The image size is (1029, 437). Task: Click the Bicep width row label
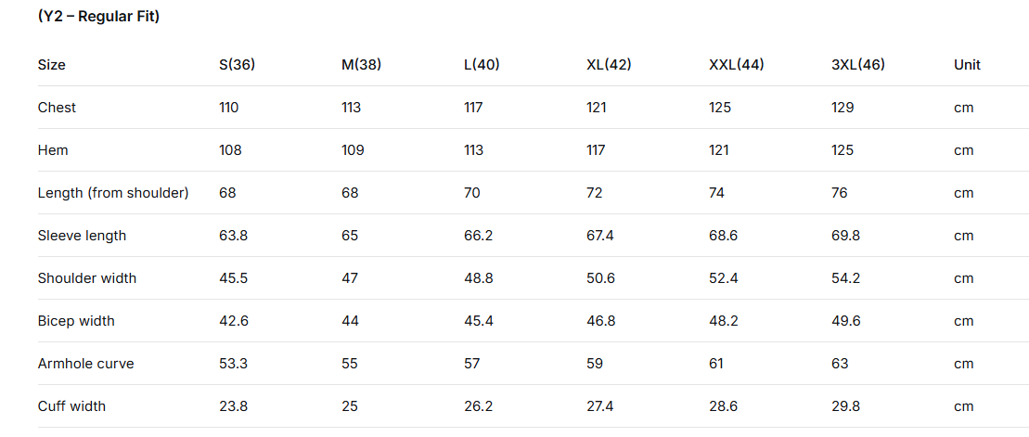76,321
